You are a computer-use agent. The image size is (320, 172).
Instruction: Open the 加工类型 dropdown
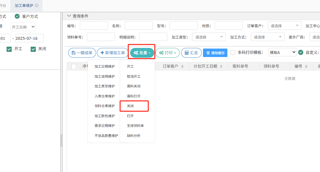(209, 37)
